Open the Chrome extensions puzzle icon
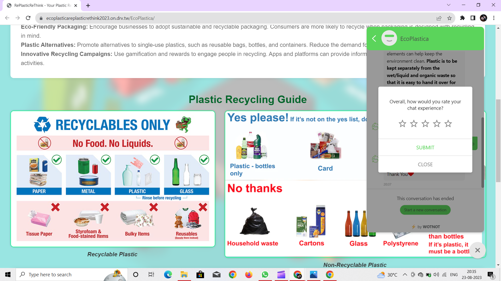The width and height of the screenshot is (501, 281). (462, 18)
